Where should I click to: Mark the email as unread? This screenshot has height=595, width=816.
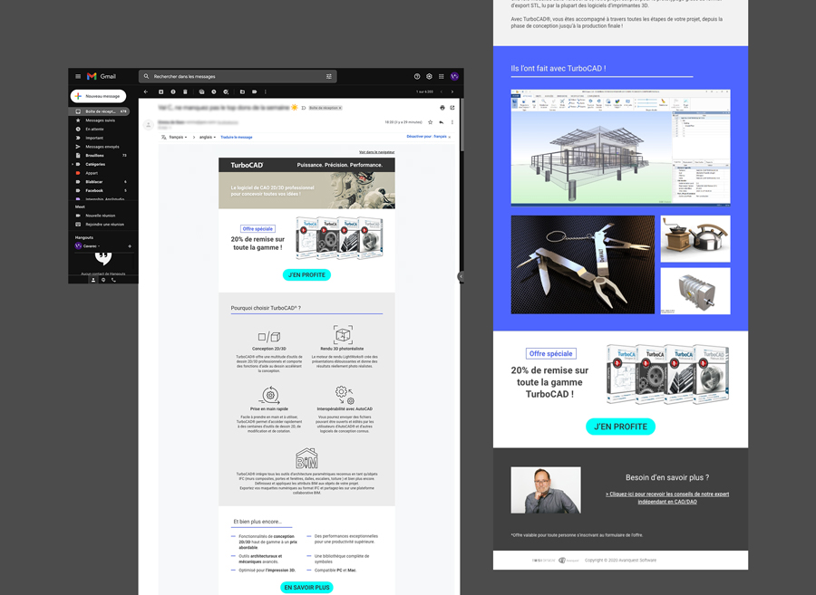tap(201, 92)
